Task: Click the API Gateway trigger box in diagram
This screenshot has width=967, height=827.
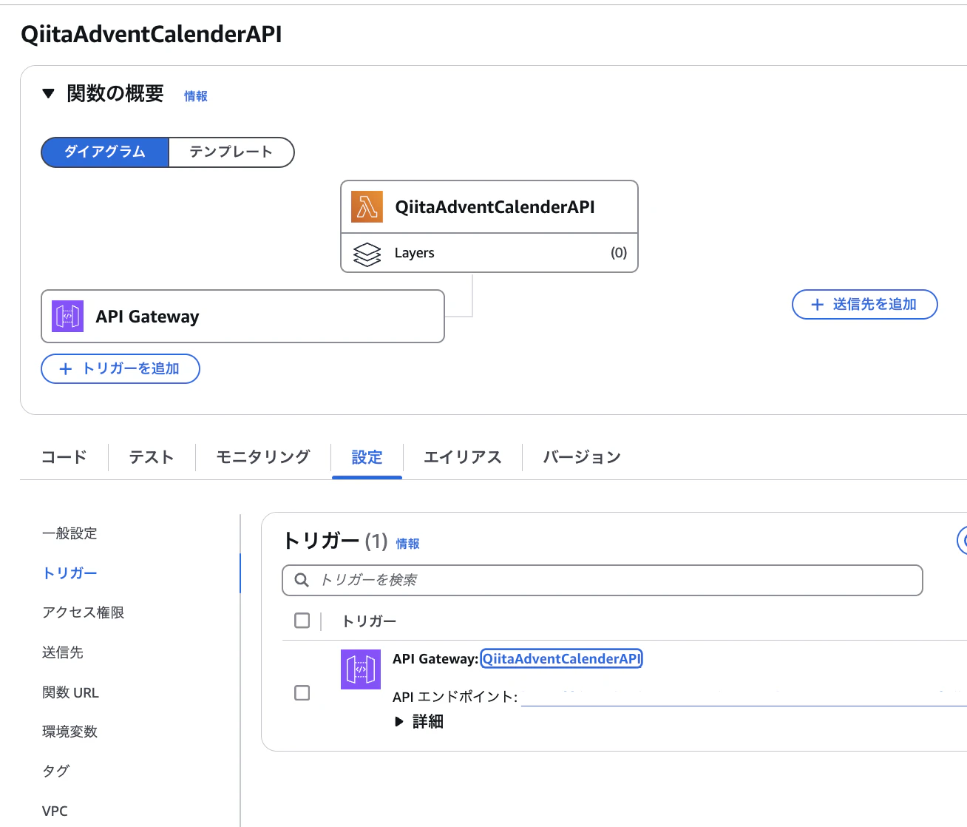Action: 242,317
